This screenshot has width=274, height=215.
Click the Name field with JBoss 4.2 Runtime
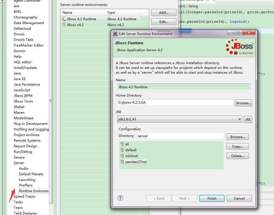tap(184, 87)
